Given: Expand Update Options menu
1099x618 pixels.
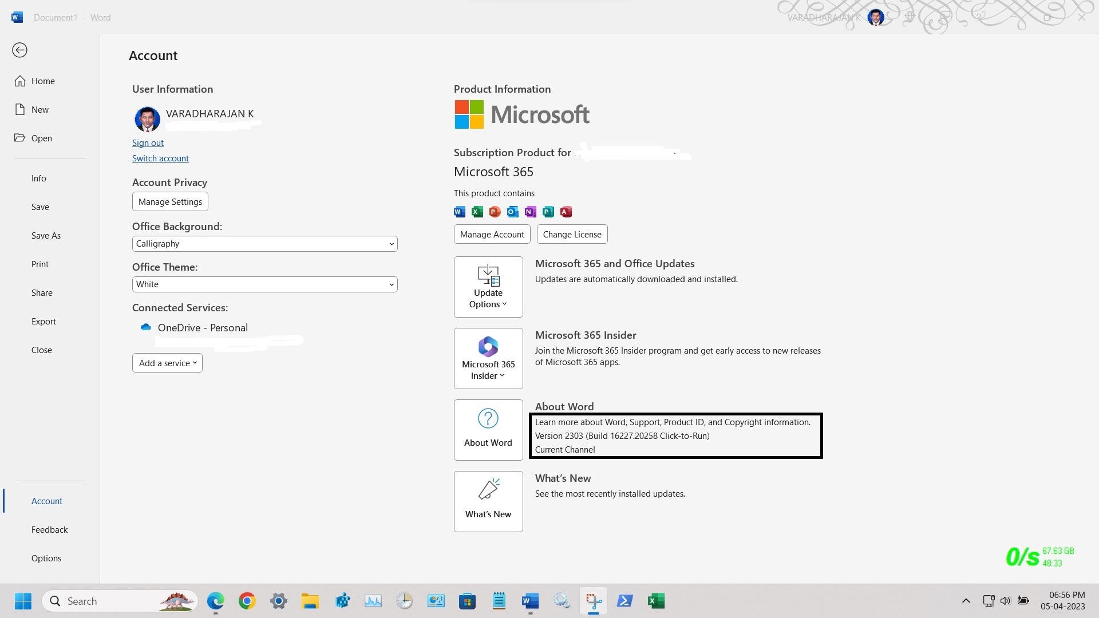Looking at the screenshot, I should [488, 287].
